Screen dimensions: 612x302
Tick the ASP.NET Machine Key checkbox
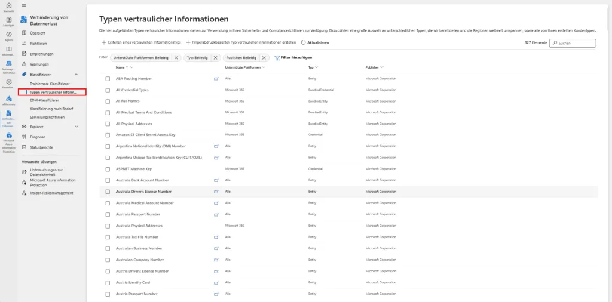(108, 169)
